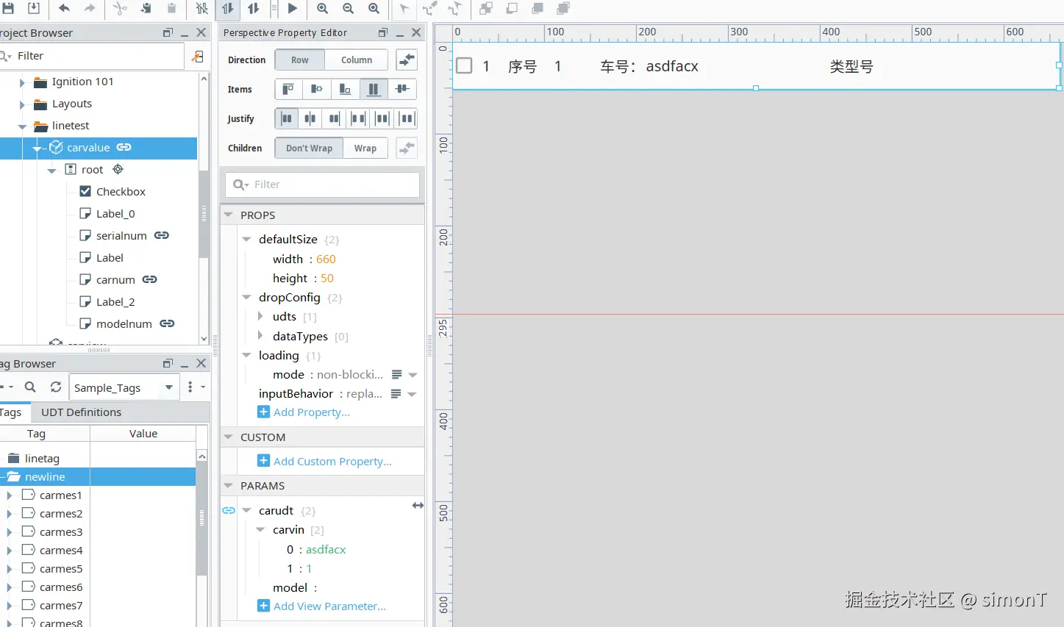Collapse the linetest folder
This screenshot has height=627, width=1064.
(x=22, y=126)
